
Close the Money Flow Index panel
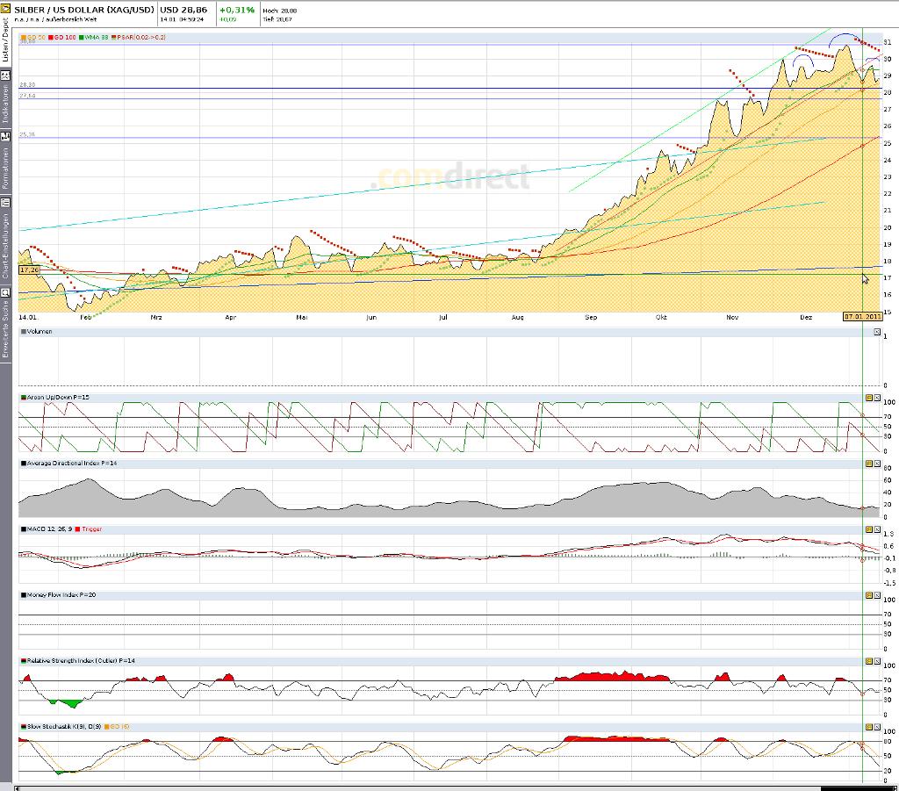[x=877, y=595]
